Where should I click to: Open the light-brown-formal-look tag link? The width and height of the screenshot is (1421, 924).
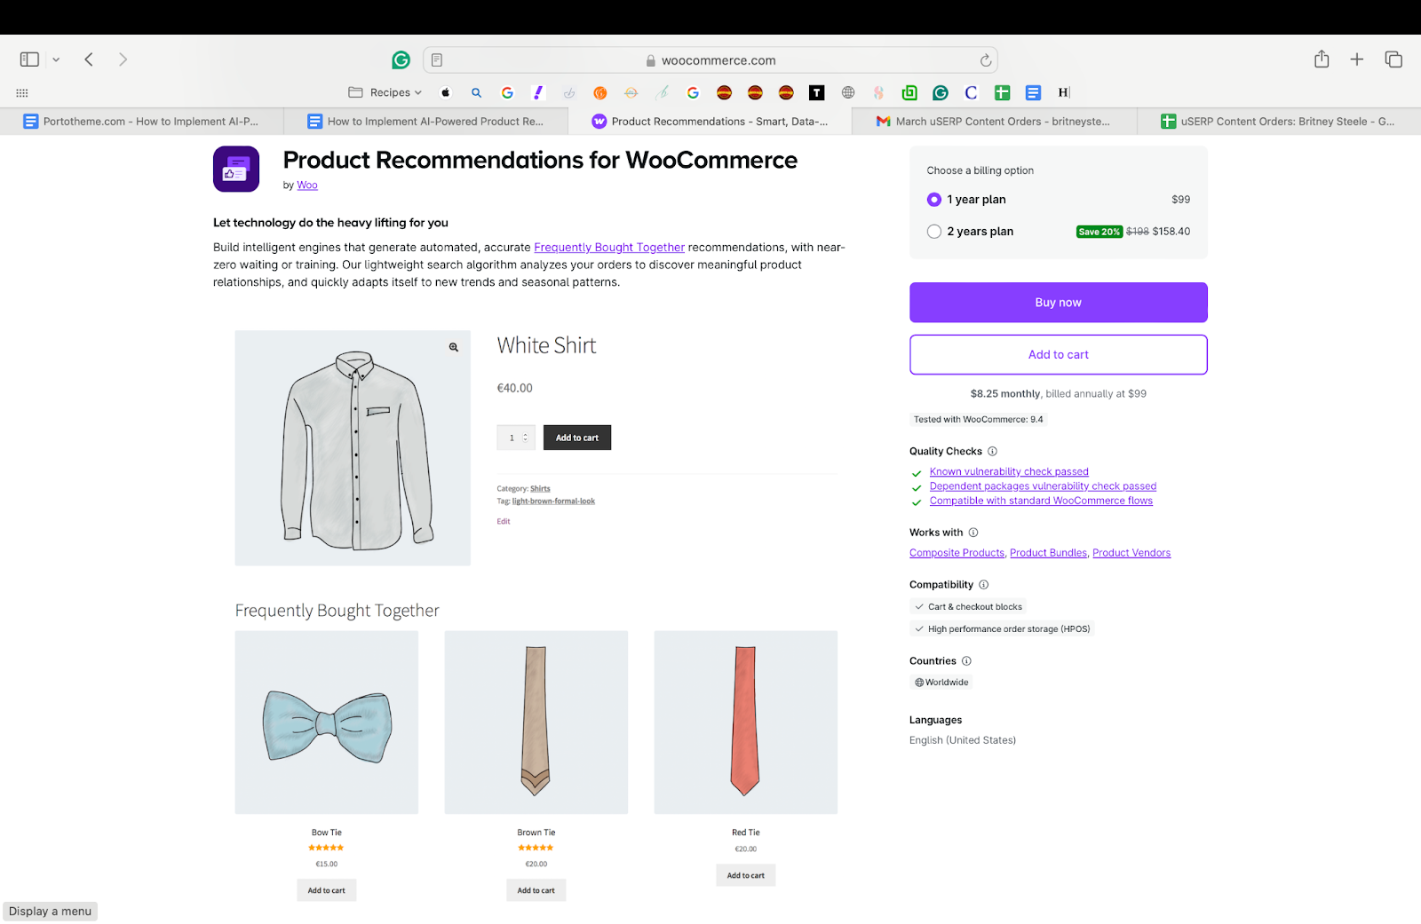click(553, 501)
